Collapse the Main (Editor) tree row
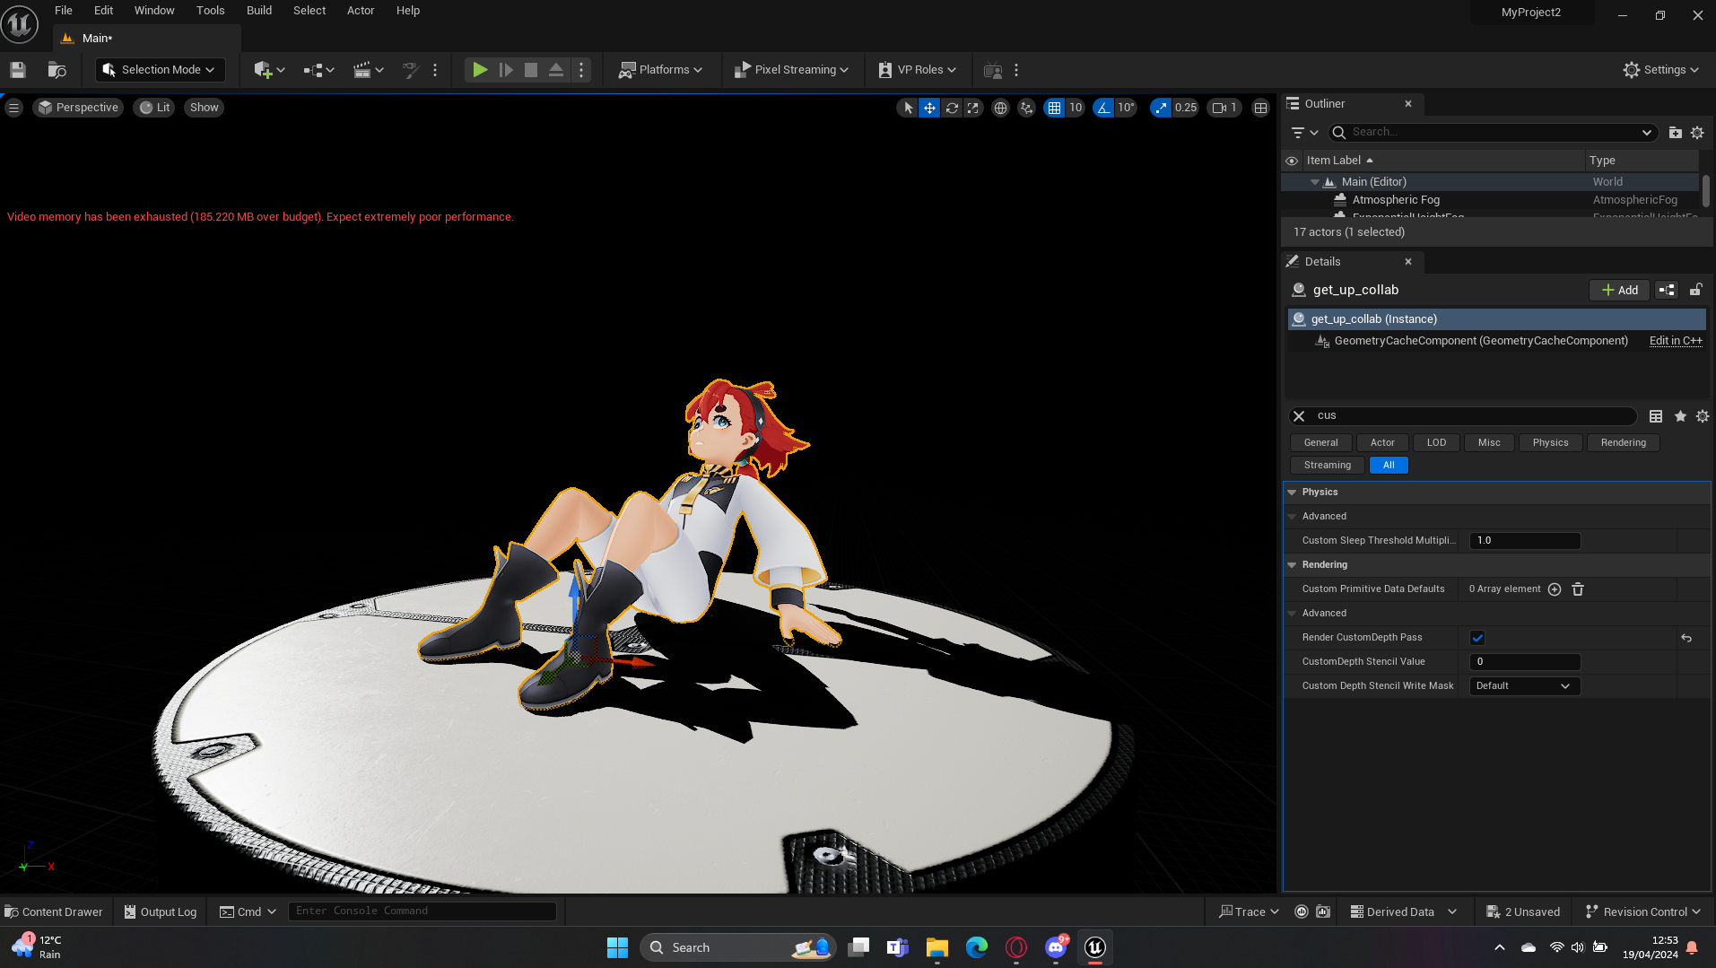1716x968 pixels. tap(1315, 182)
